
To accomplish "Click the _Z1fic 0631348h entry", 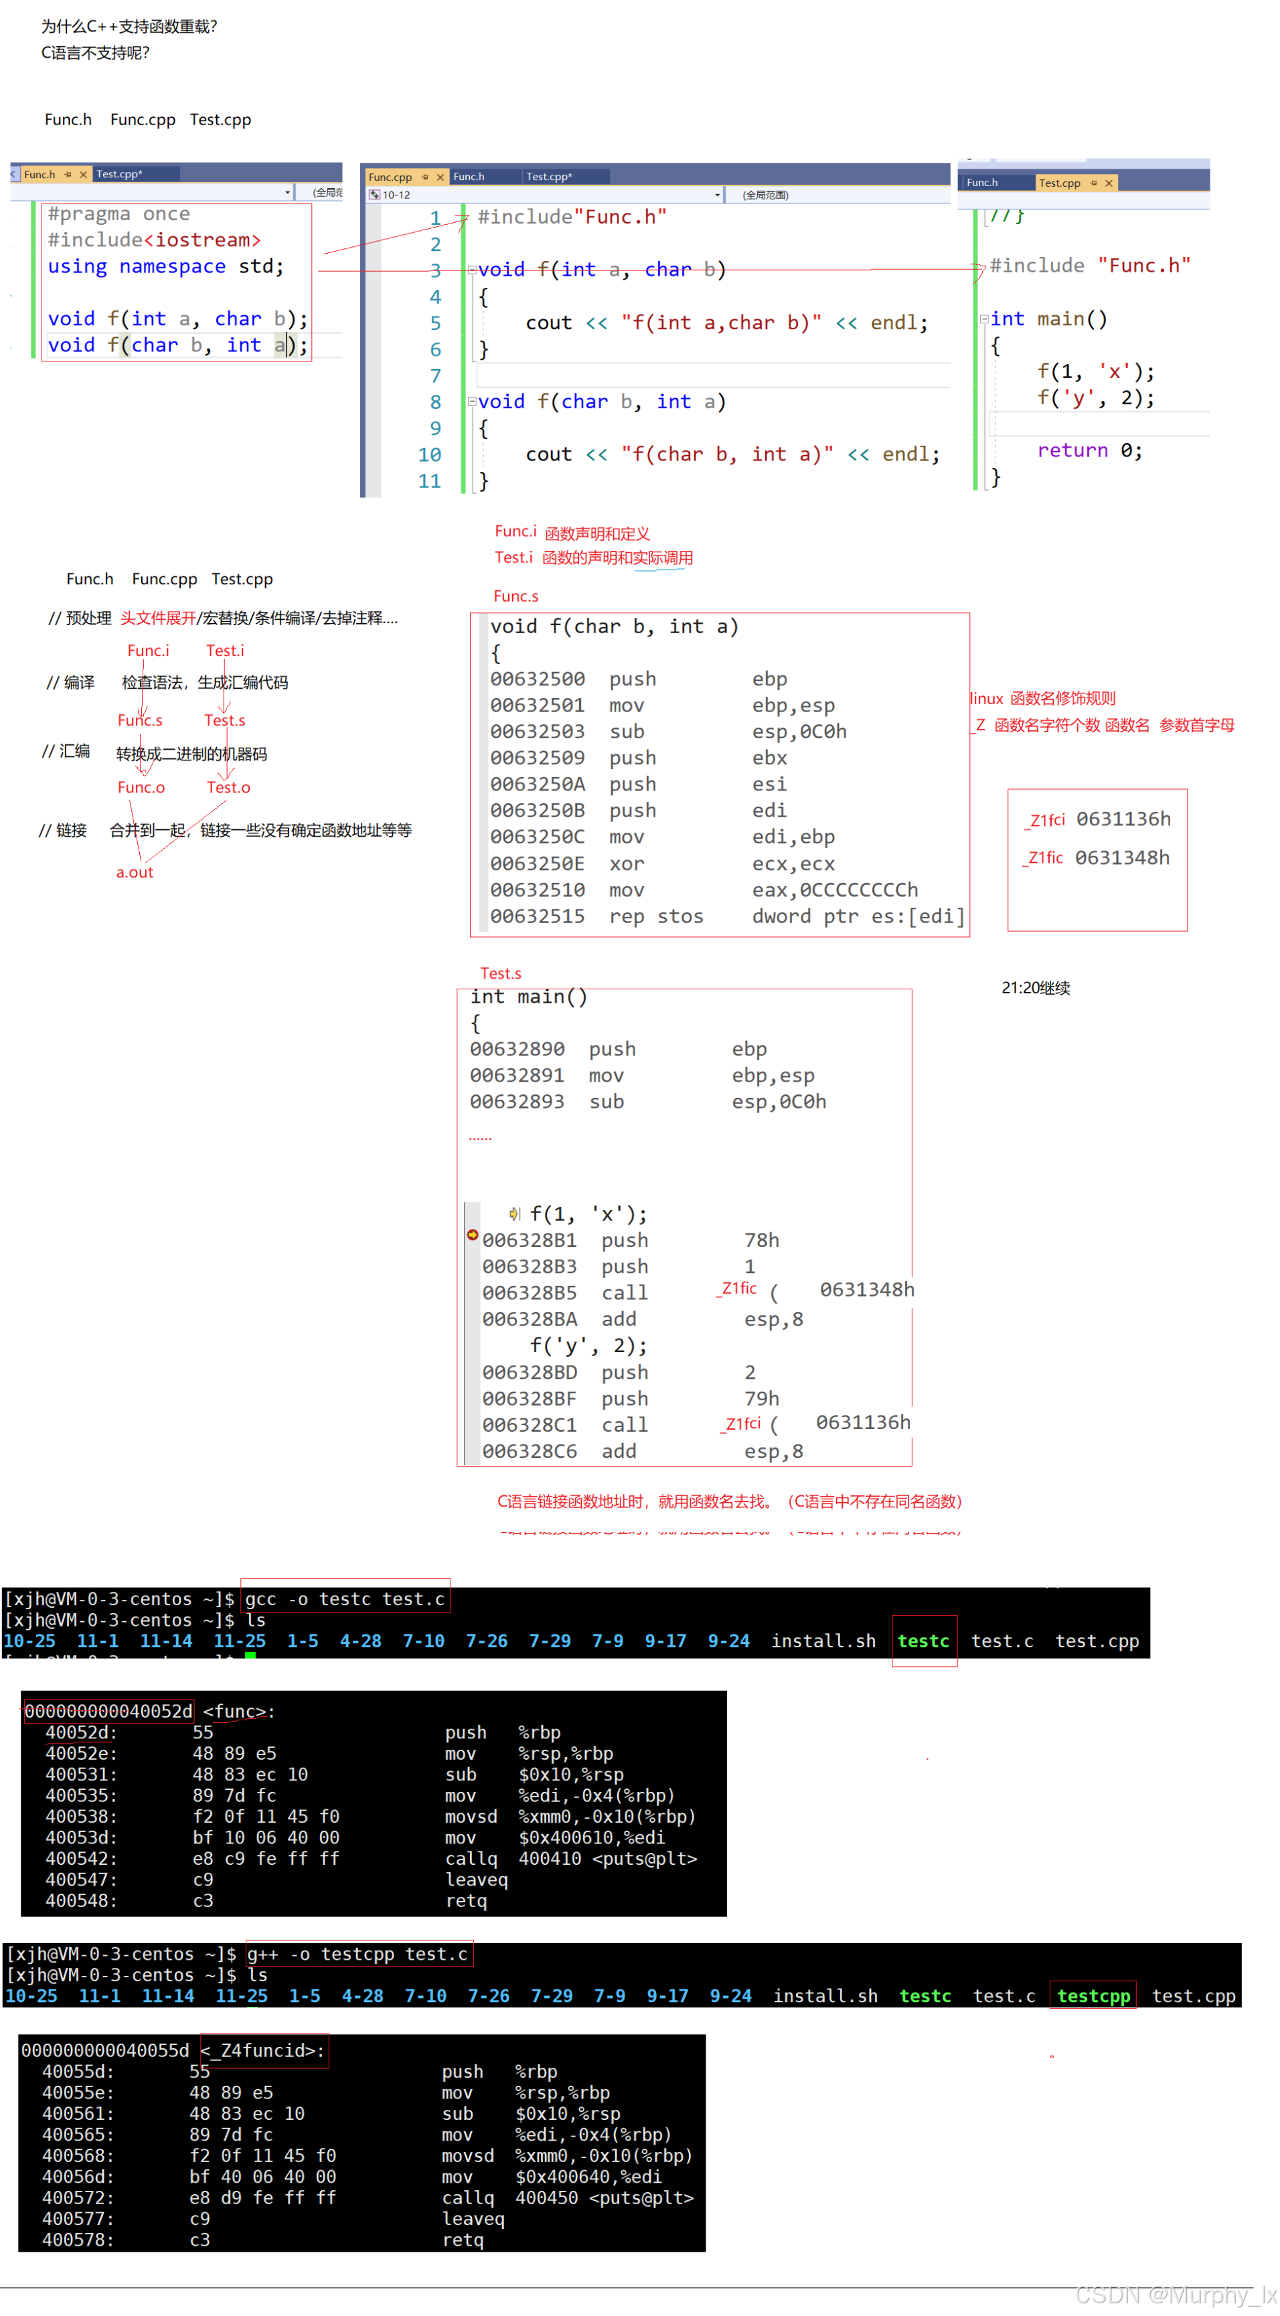I will [1097, 857].
